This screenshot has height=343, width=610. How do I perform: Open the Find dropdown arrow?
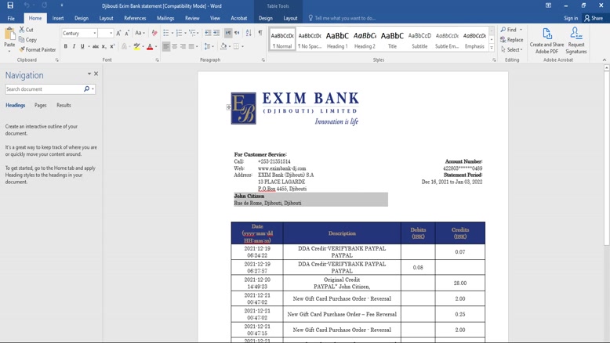point(521,30)
